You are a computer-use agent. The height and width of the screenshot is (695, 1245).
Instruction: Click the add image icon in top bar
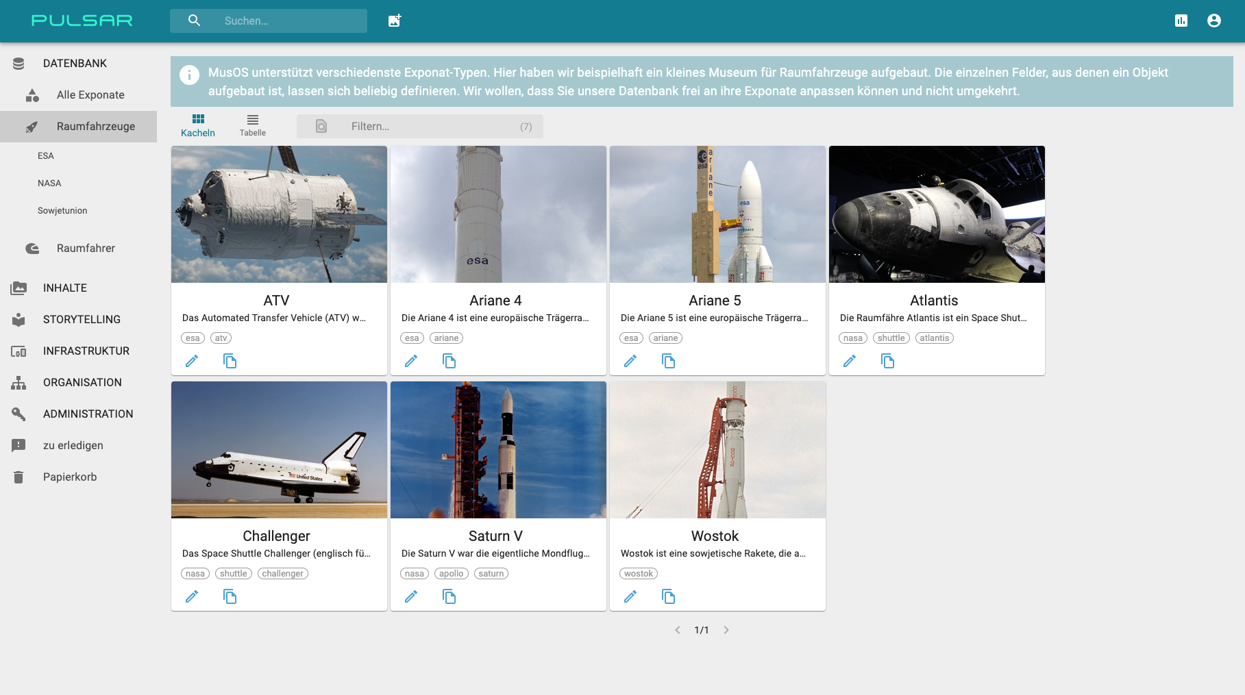395,21
